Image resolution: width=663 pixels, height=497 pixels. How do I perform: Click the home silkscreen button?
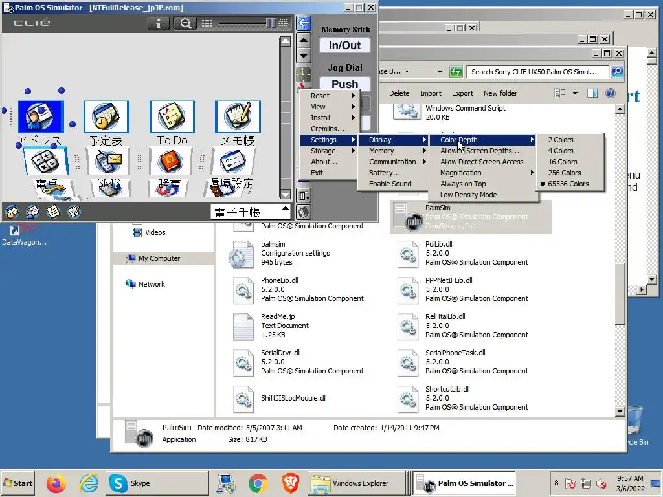(x=304, y=212)
